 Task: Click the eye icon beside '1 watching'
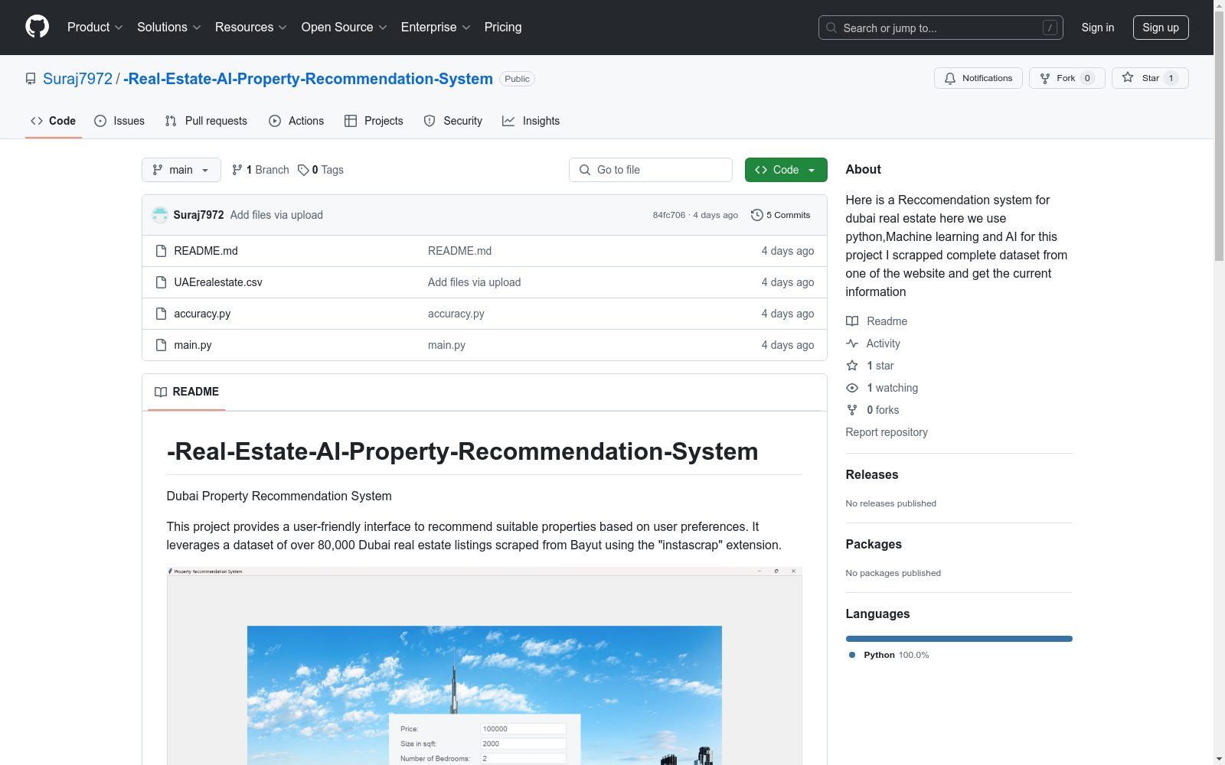[852, 388]
